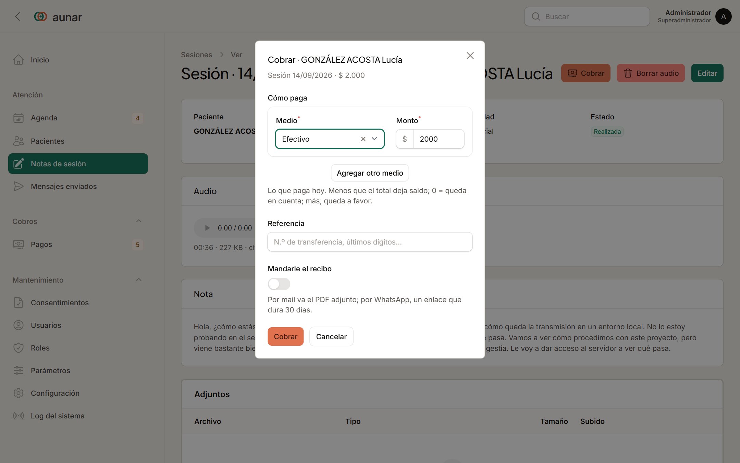This screenshot has width=740, height=463.
Task: Collapse the Mantenimiento sidebar section
Action: 139,280
